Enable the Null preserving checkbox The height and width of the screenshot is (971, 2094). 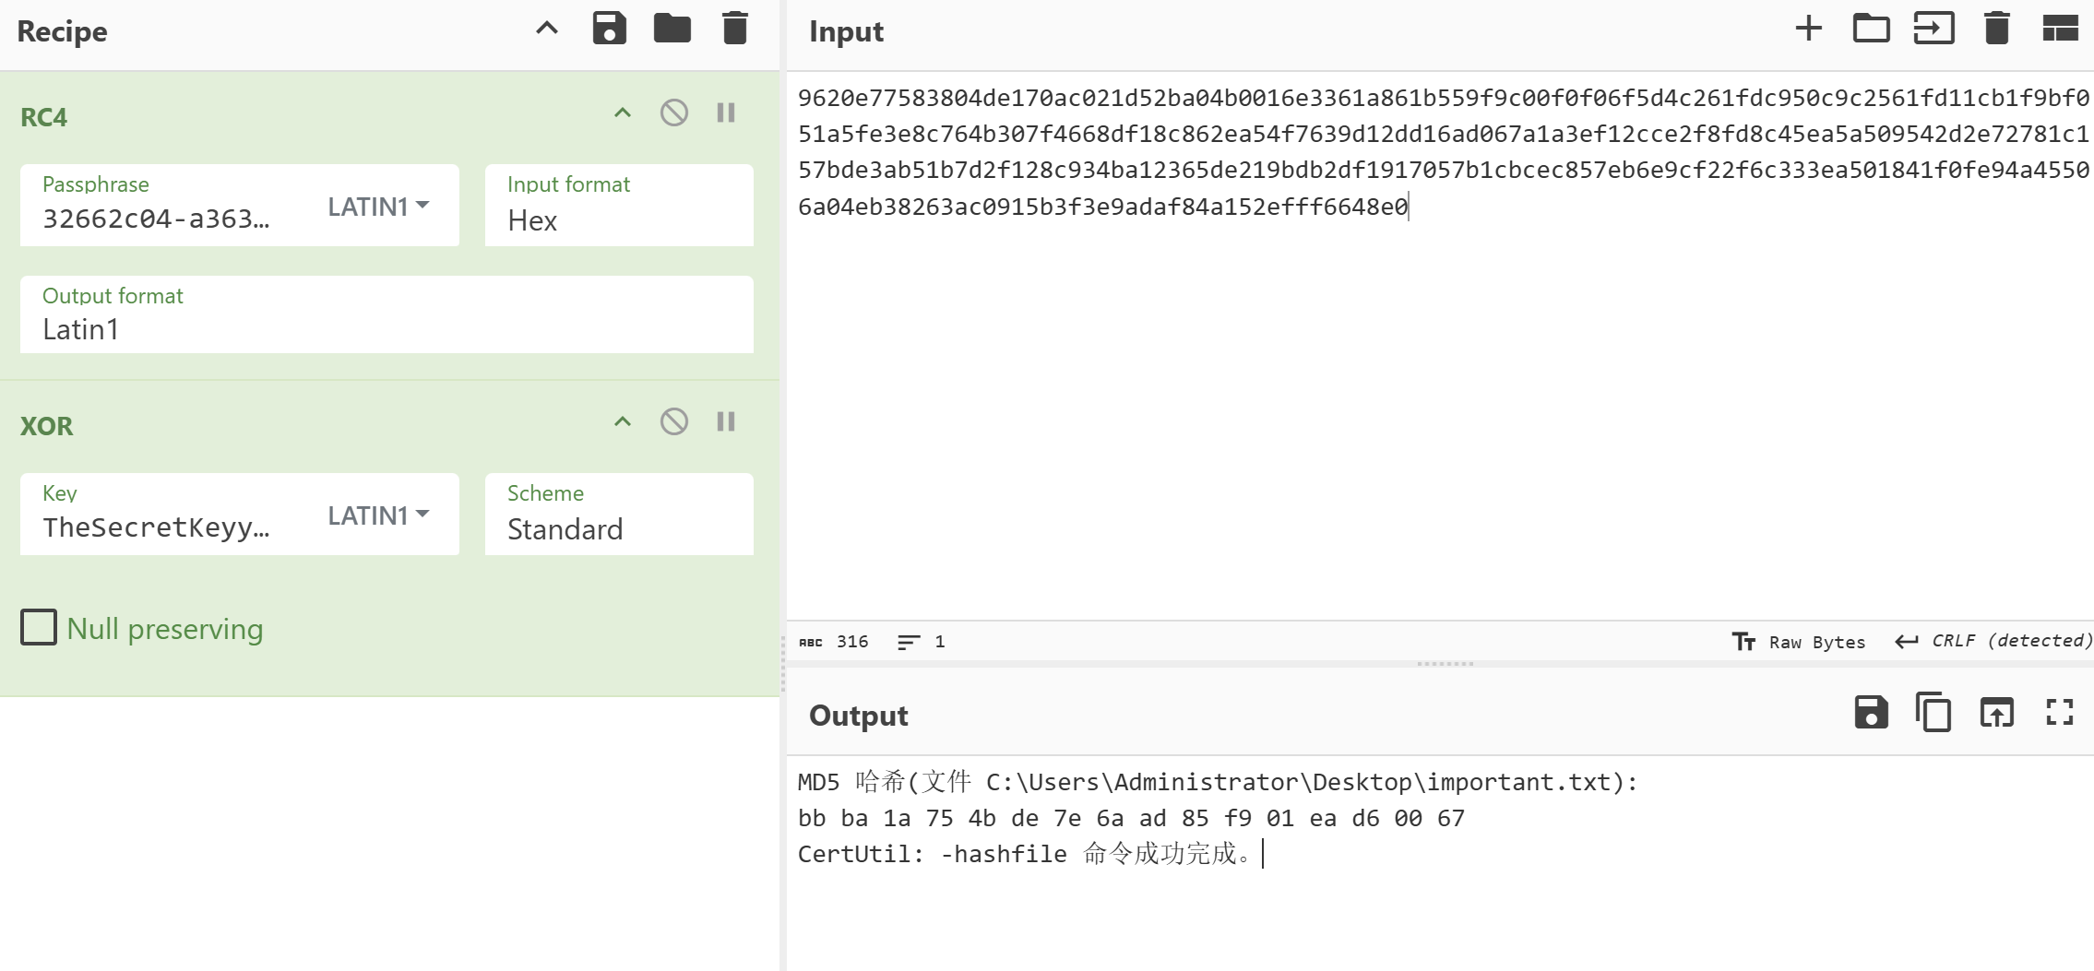pos(39,628)
